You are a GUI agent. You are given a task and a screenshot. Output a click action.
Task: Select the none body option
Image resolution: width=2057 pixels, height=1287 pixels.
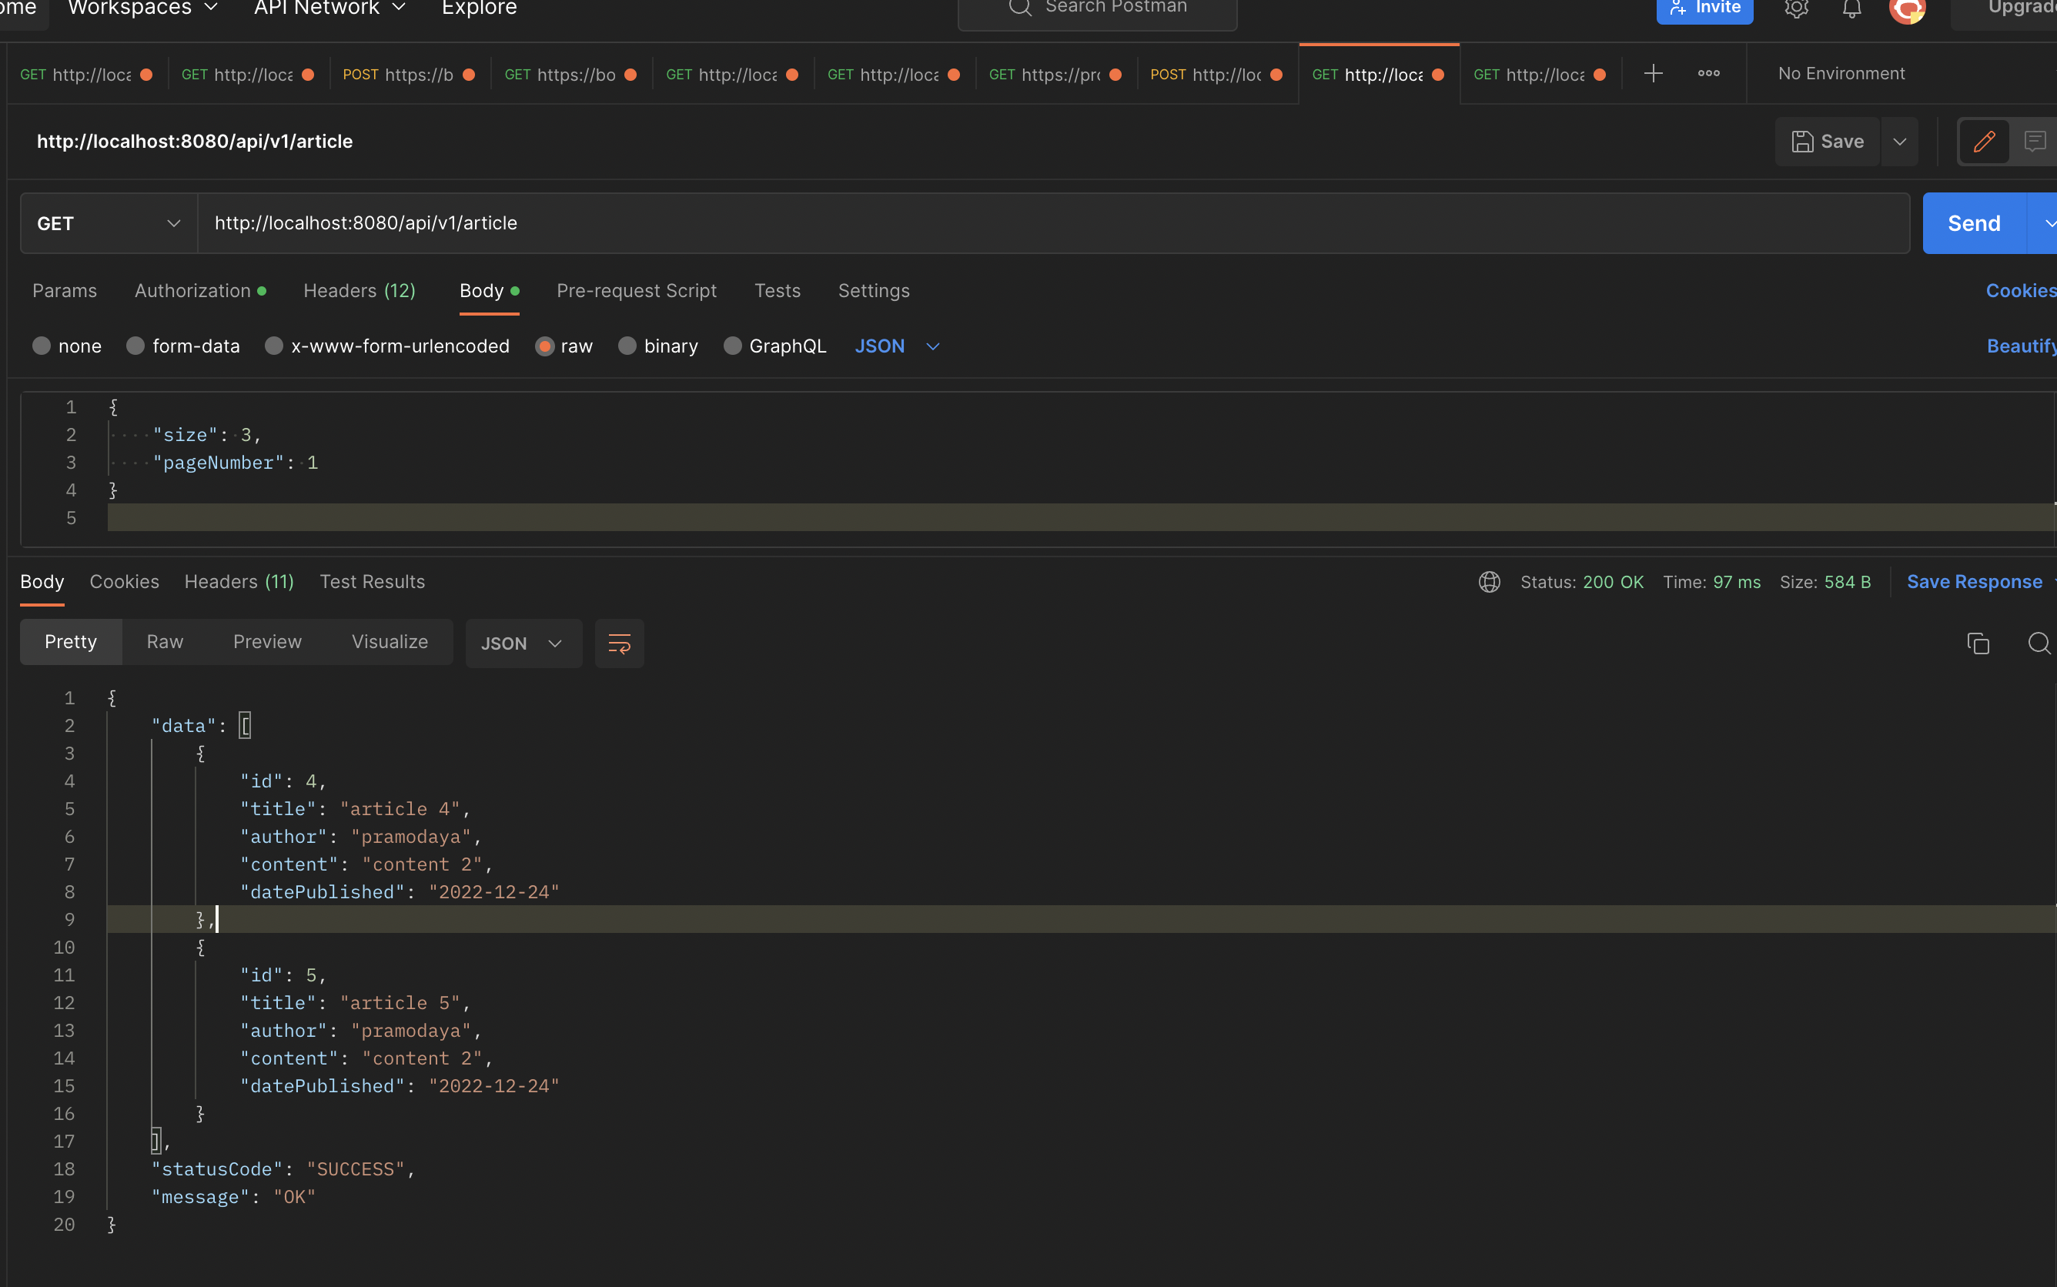[x=40, y=346]
